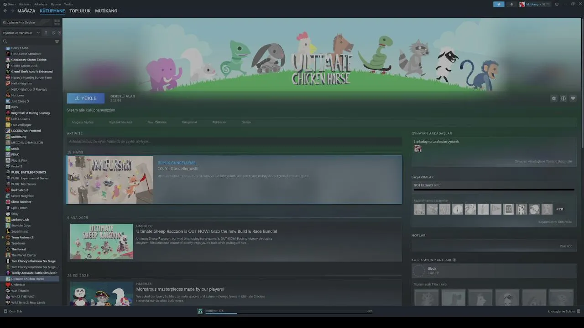Add game to favorites heart icon
The height and width of the screenshot is (328, 584).
point(573,98)
